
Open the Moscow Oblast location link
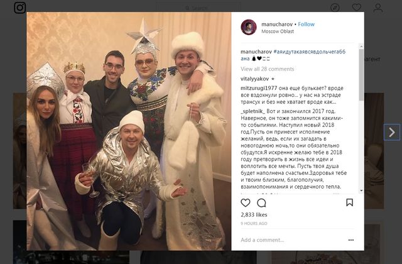tap(278, 31)
